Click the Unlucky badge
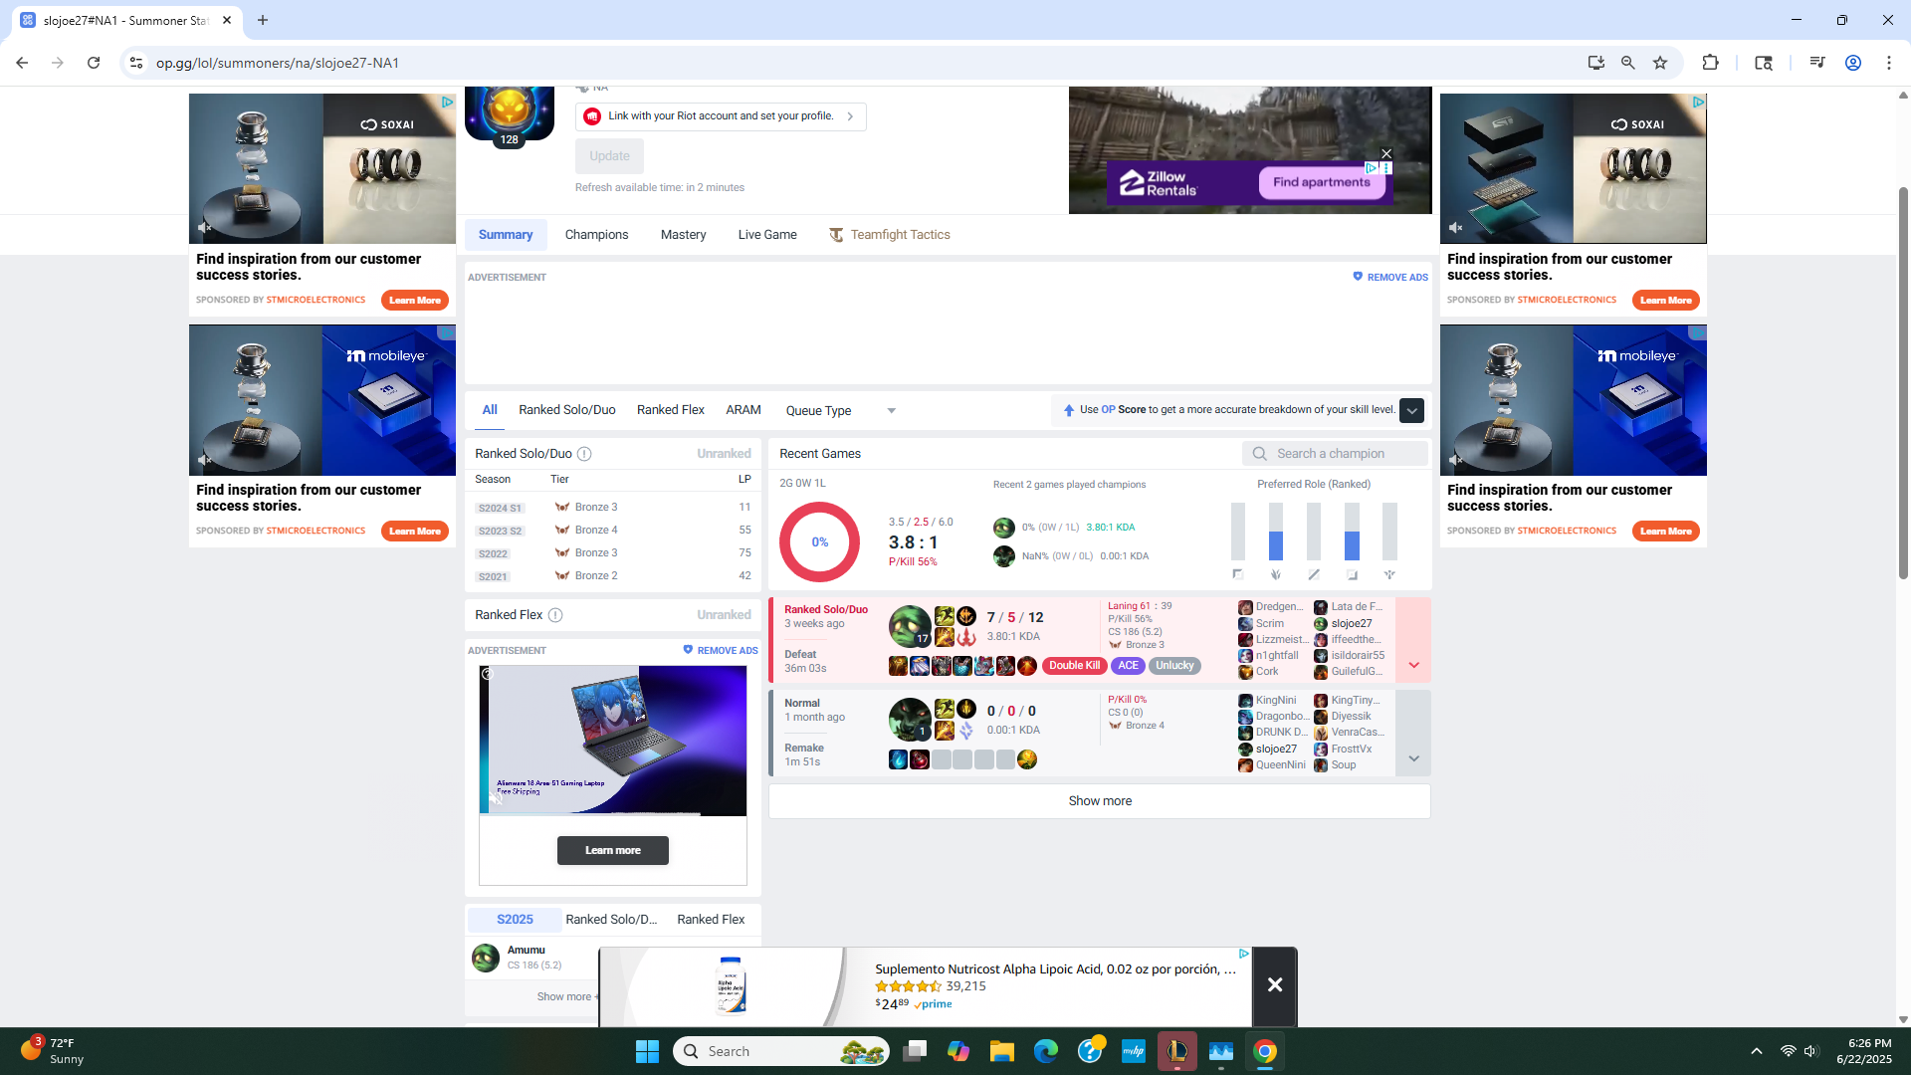 point(1174,666)
